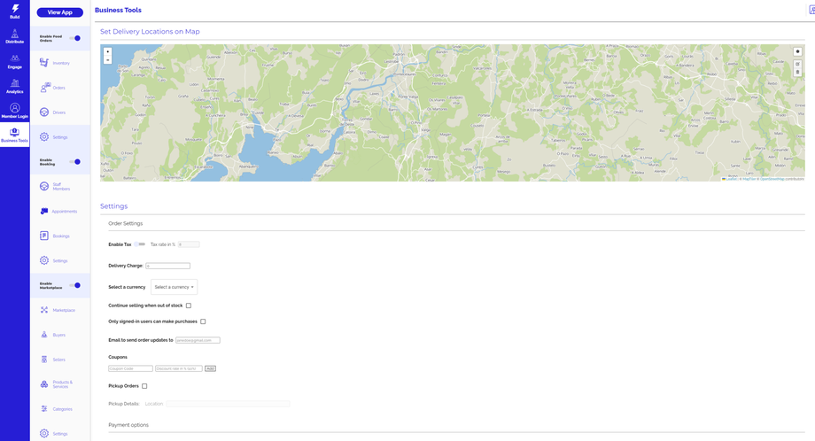Open Member Login section
The width and height of the screenshot is (815, 441).
pos(14,111)
